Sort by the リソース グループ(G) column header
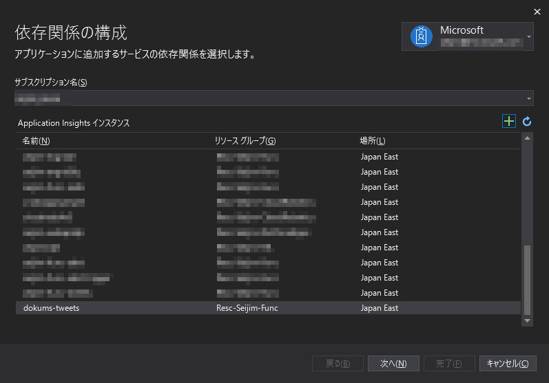The height and width of the screenshot is (383, 549). coord(245,141)
